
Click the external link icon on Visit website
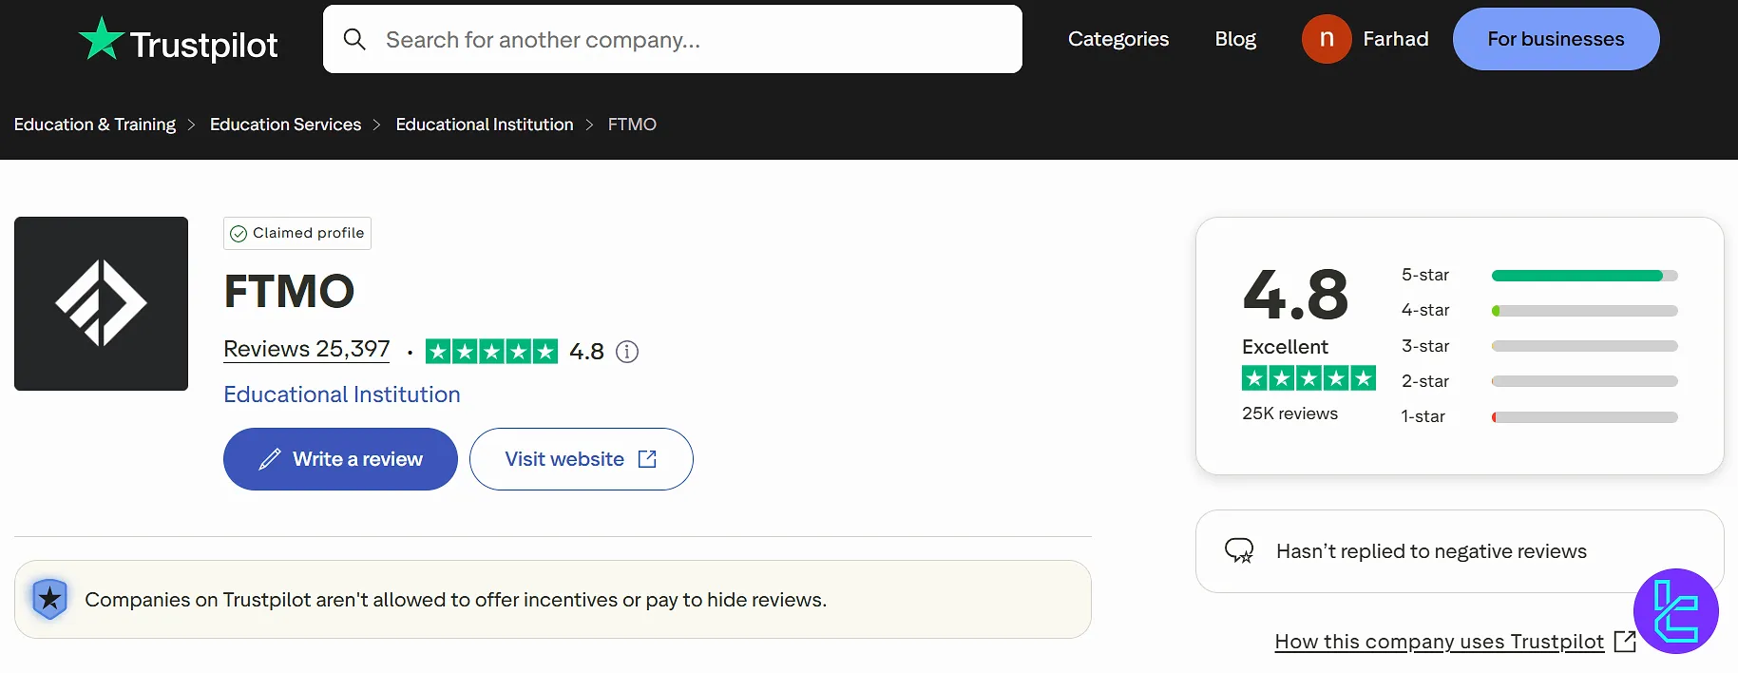[x=647, y=458]
